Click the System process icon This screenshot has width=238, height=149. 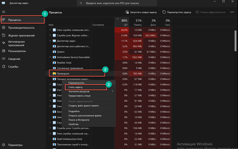(x=54, y=52)
